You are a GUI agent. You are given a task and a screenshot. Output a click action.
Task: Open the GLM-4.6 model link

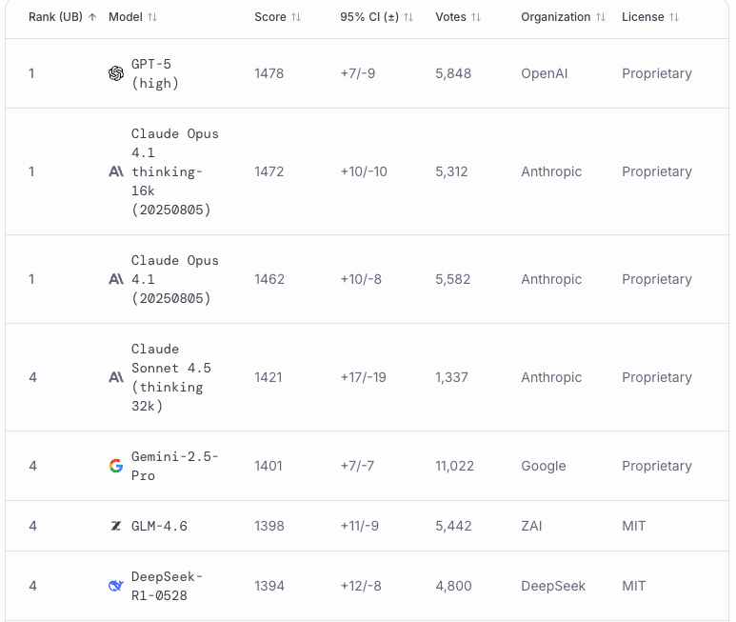(159, 526)
